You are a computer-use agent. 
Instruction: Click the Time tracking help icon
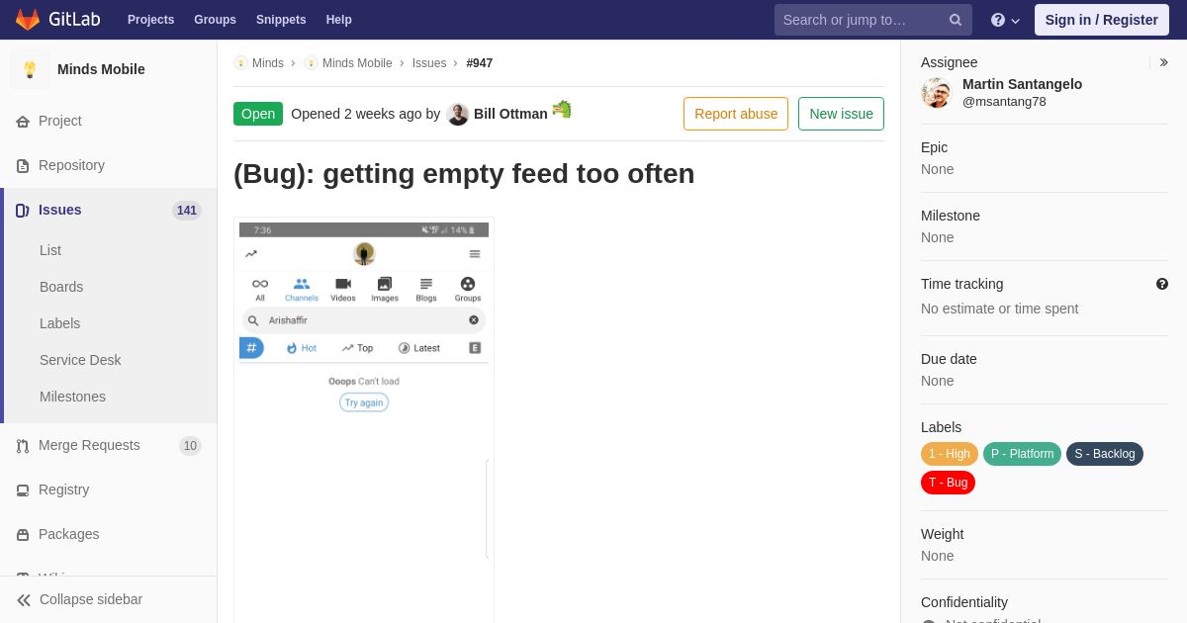coord(1162,284)
